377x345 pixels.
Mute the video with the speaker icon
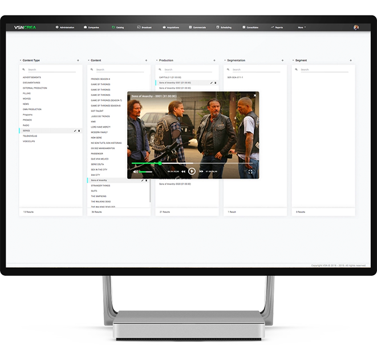pos(135,172)
